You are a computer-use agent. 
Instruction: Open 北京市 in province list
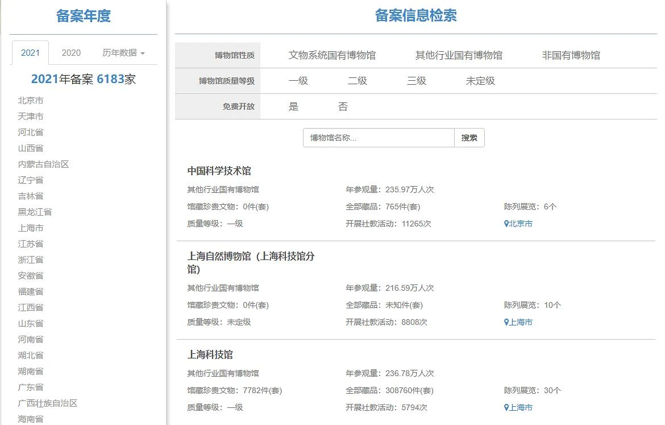click(x=31, y=101)
